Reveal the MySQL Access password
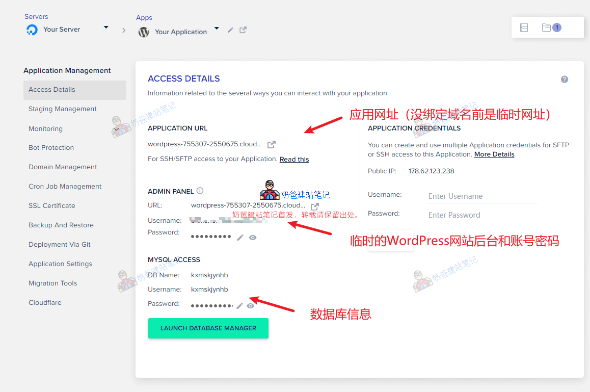This screenshot has height=392, width=590. point(250,306)
